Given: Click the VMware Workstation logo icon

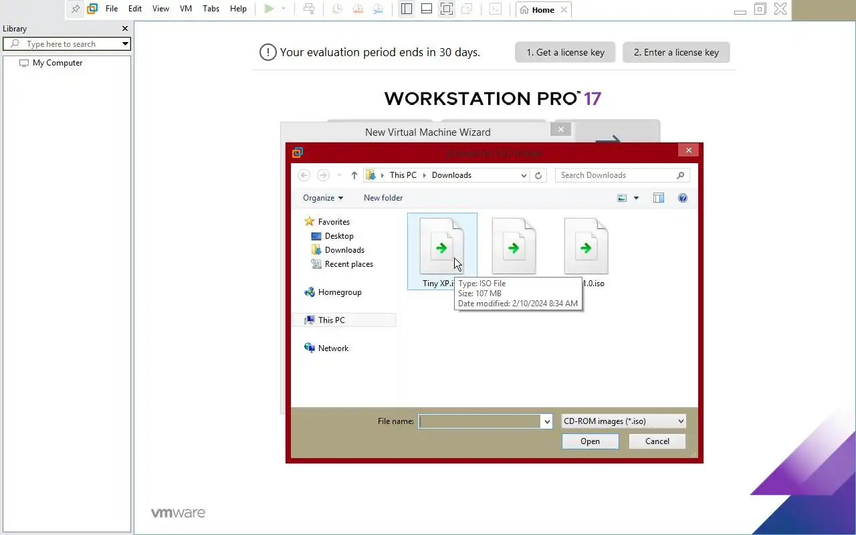Looking at the screenshot, I should coord(93,9).
